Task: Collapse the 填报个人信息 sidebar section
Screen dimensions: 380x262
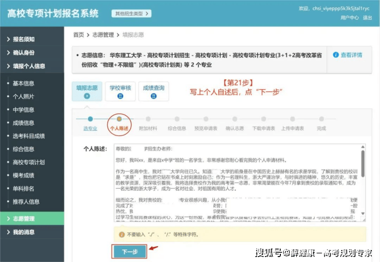Action: (x=32, y=66)
